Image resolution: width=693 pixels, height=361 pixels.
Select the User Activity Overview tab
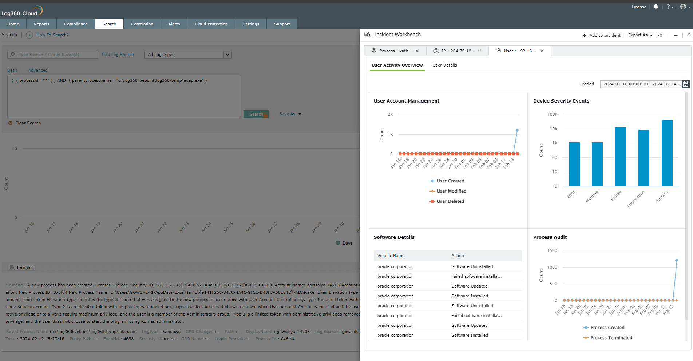[397, 65]
